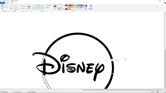Click the Brushes tool icon
166x93 pixels.
click(29, 6)
